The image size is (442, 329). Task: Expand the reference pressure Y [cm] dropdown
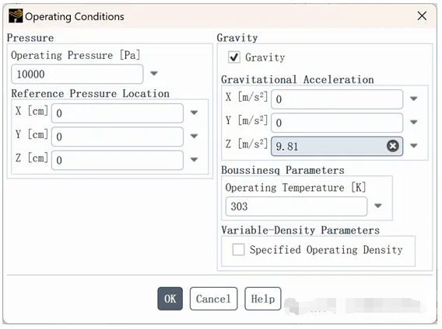194,136
